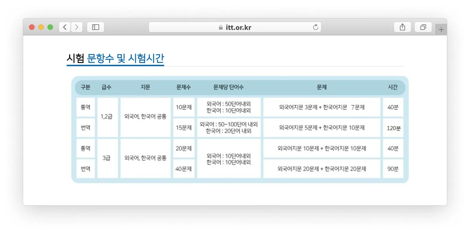
Task: Click 번역 in the 3급 row
Action: [85, 169]
